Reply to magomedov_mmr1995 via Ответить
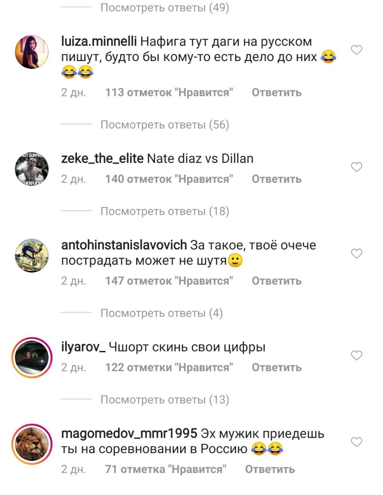 tap(270, 469)
